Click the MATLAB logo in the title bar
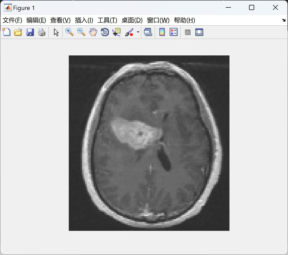 [8, 8]
